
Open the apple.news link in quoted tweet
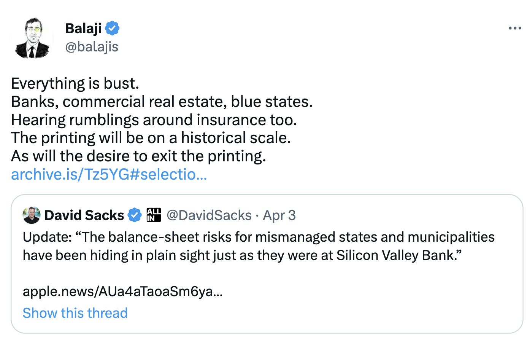point(122,292)
